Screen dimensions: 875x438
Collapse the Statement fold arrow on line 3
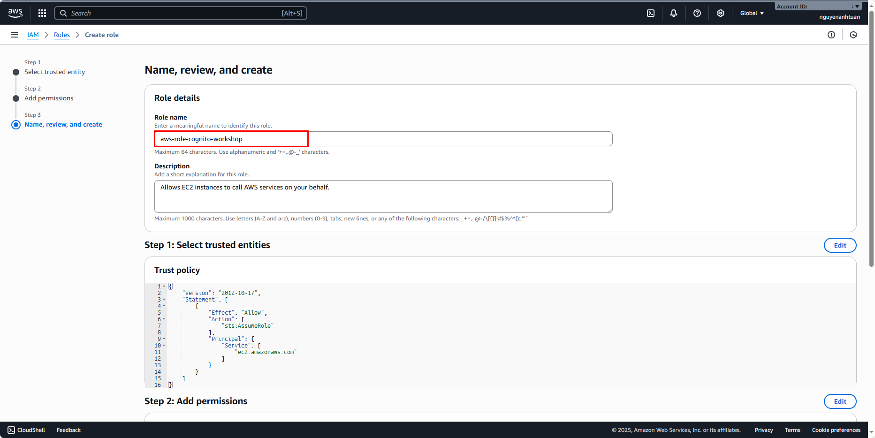(x=164, y=300)
